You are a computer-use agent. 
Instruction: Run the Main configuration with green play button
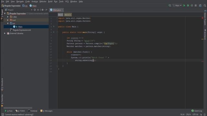(x=184, y=5)
